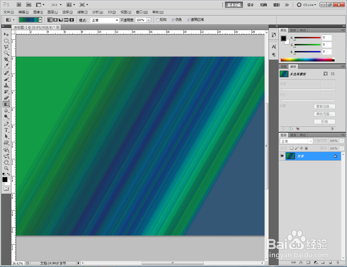The image size is (347, 267).
Task: Open the 图像 (Image) menu
Action: [38, 12]
